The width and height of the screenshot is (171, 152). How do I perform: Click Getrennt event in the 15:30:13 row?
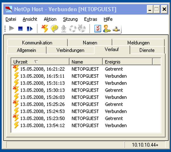114,90
